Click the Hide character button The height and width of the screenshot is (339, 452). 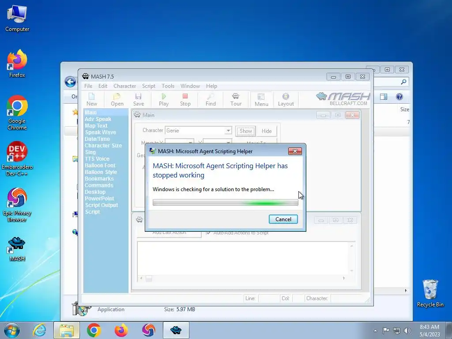tap(267, 131)
